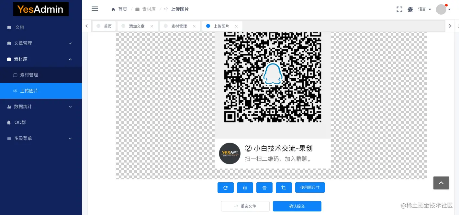
Task: Click the YesAdmin logo
Action: coord(41,9)
